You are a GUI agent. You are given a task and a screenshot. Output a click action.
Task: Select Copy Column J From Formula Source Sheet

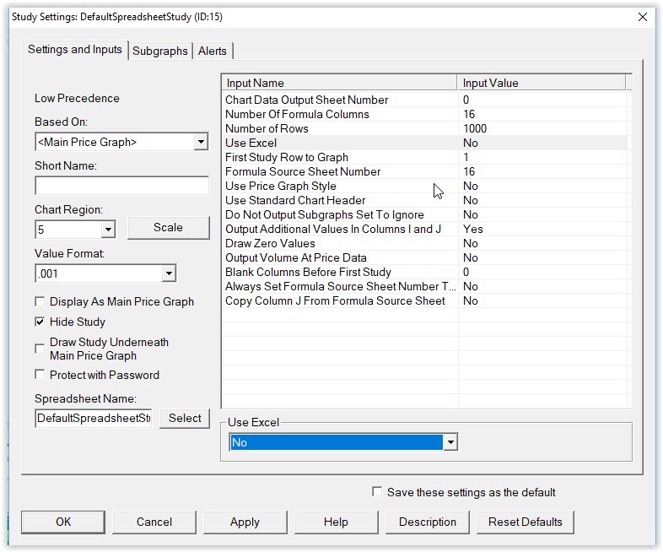pyautogui.click(x=424, y=301)
